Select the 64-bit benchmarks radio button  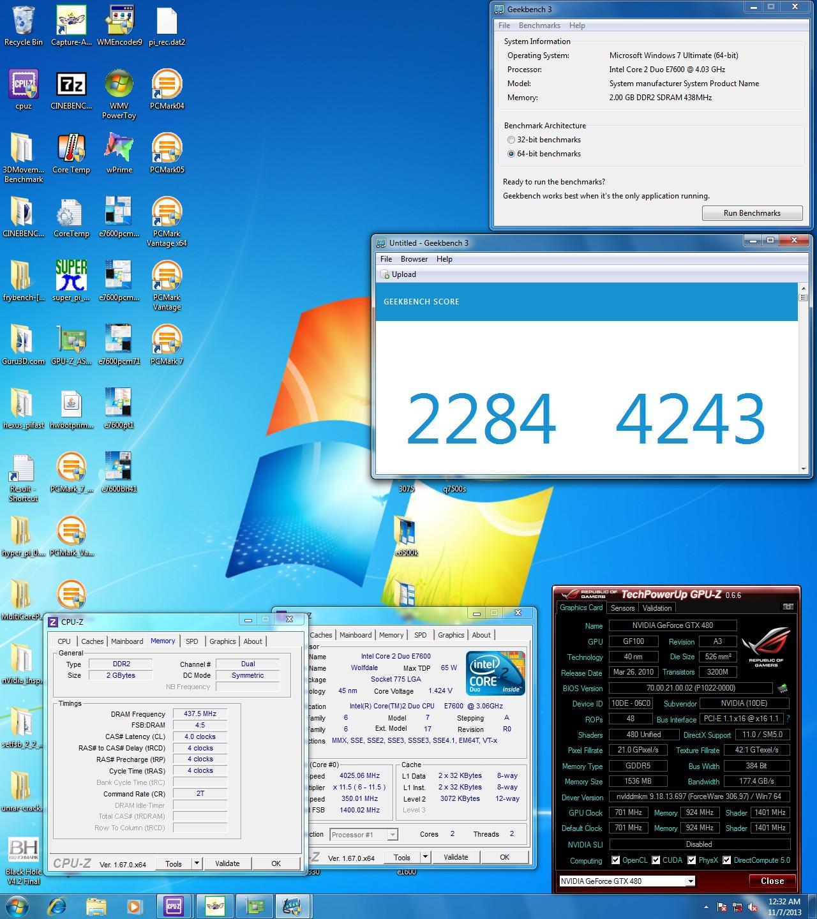(511, 154)
